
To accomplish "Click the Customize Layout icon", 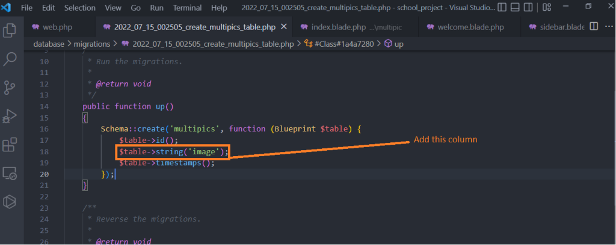I will click(546, 8).
